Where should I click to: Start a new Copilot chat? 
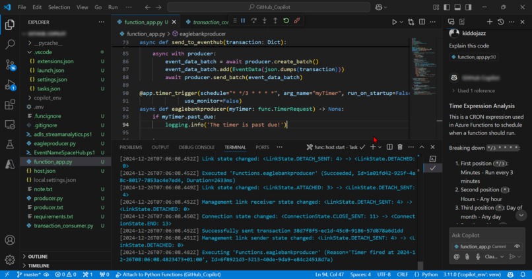pos(490,22)
